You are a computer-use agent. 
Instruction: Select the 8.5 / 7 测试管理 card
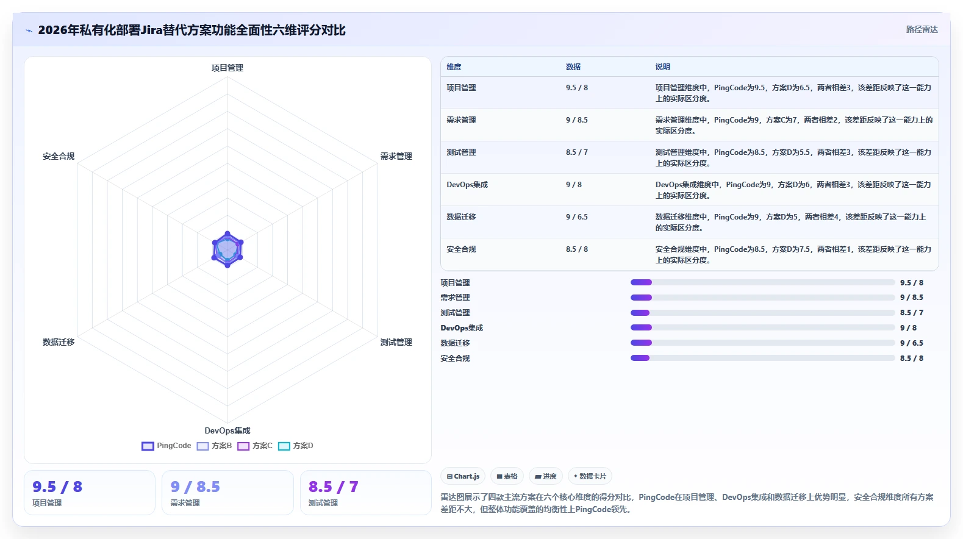[x=366, y=493]
